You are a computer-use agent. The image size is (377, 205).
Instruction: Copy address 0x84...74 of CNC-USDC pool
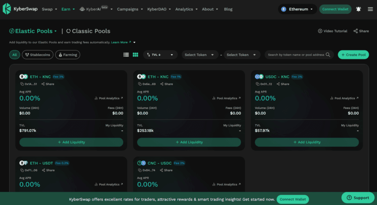[x=140, y=170]
